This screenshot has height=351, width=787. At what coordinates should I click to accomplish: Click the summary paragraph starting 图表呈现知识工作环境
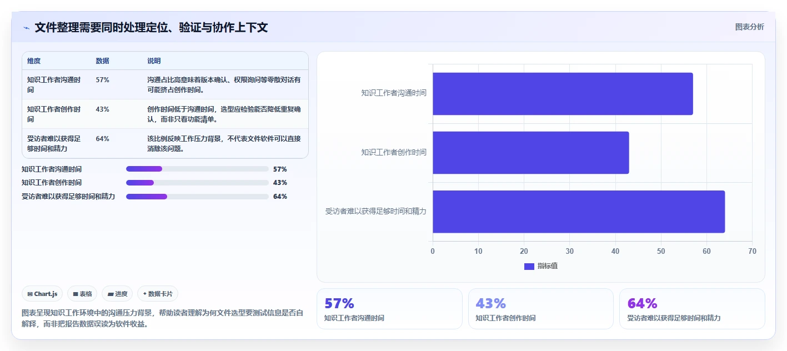click(163, 318)
